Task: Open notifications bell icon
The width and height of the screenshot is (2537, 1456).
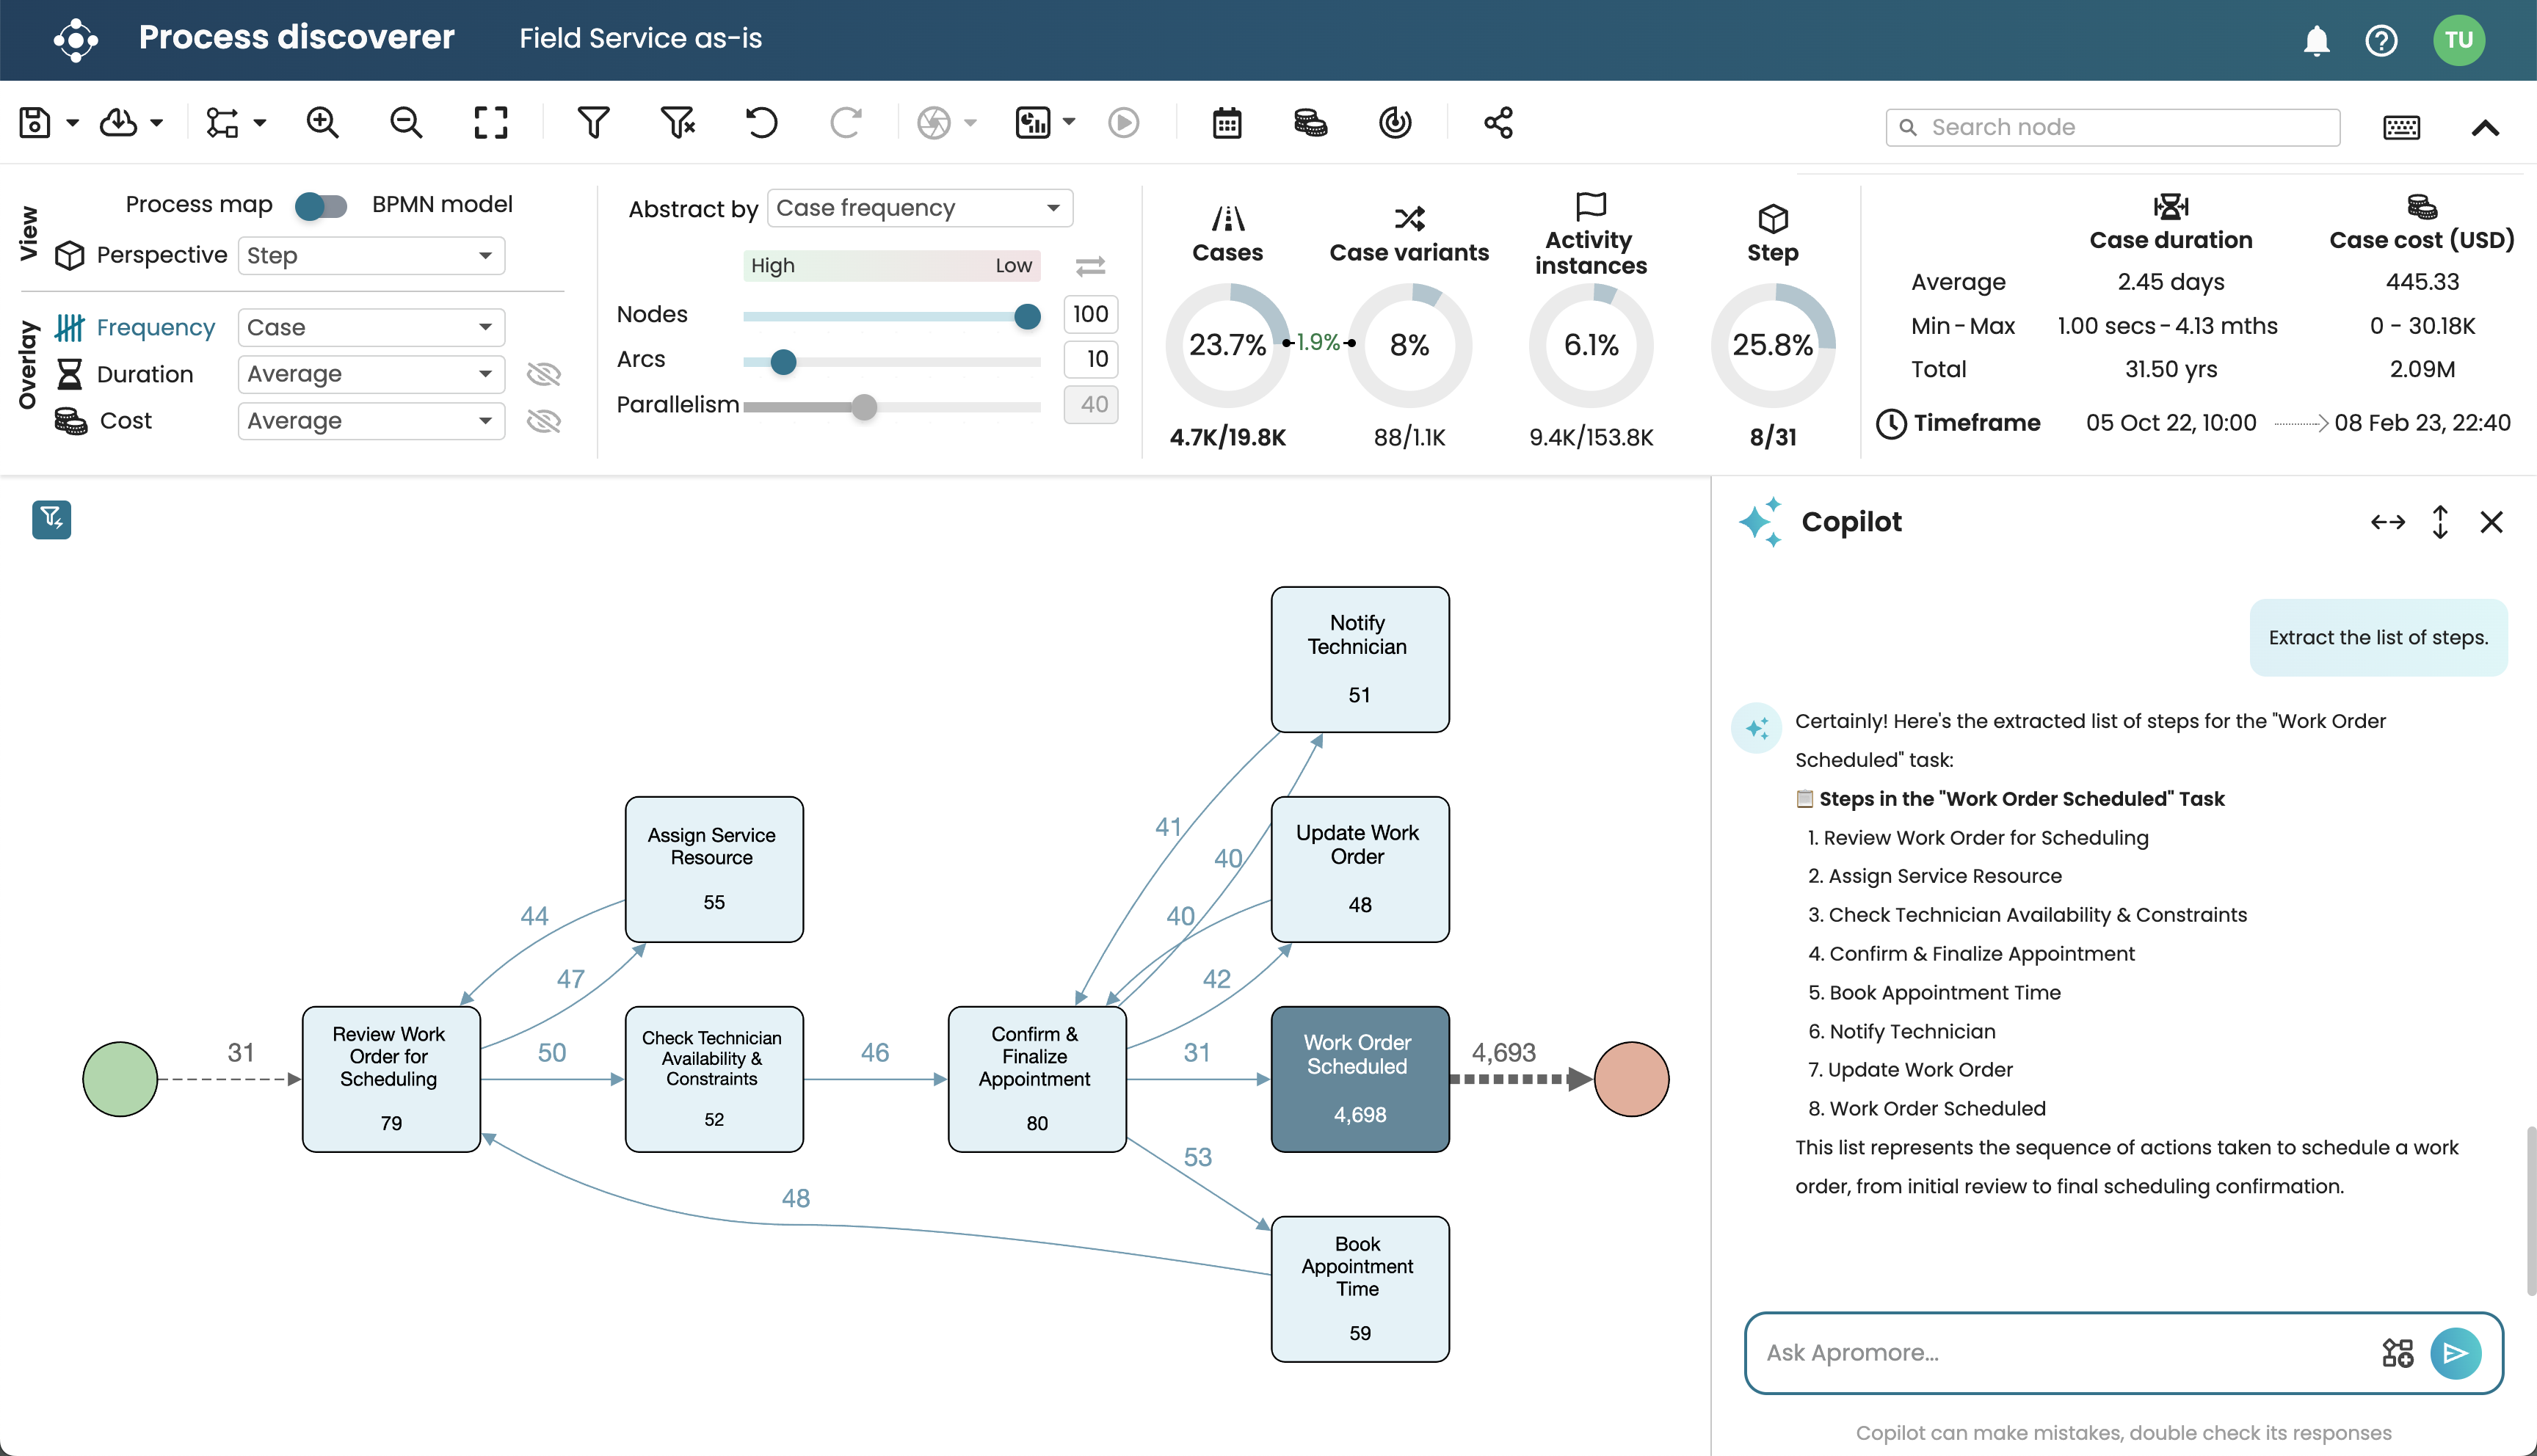Action: click(2316, 40)
